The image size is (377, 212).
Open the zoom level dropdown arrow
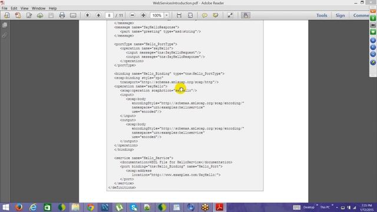coord(166,15)
